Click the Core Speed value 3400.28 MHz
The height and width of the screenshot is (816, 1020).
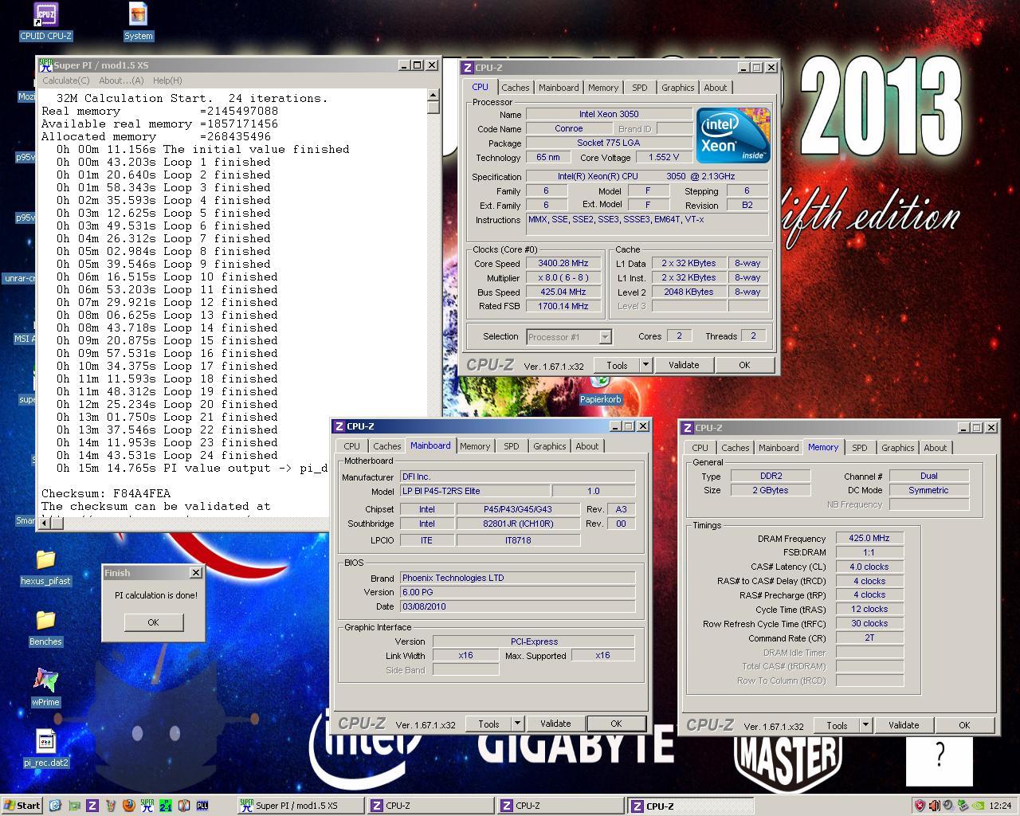click(563, 264)
